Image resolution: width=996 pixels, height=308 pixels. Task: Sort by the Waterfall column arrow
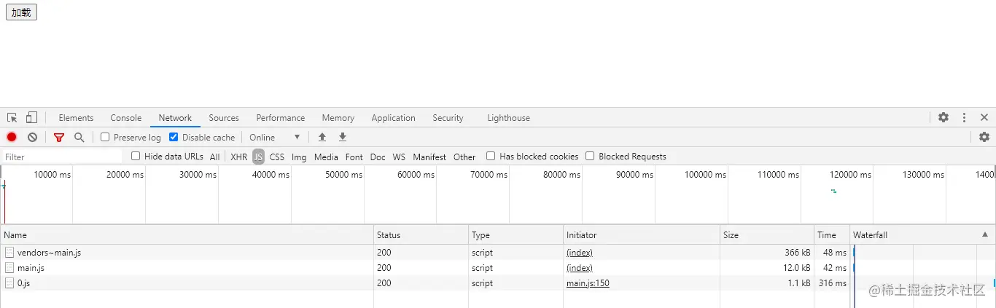click(x=984, y=234)
